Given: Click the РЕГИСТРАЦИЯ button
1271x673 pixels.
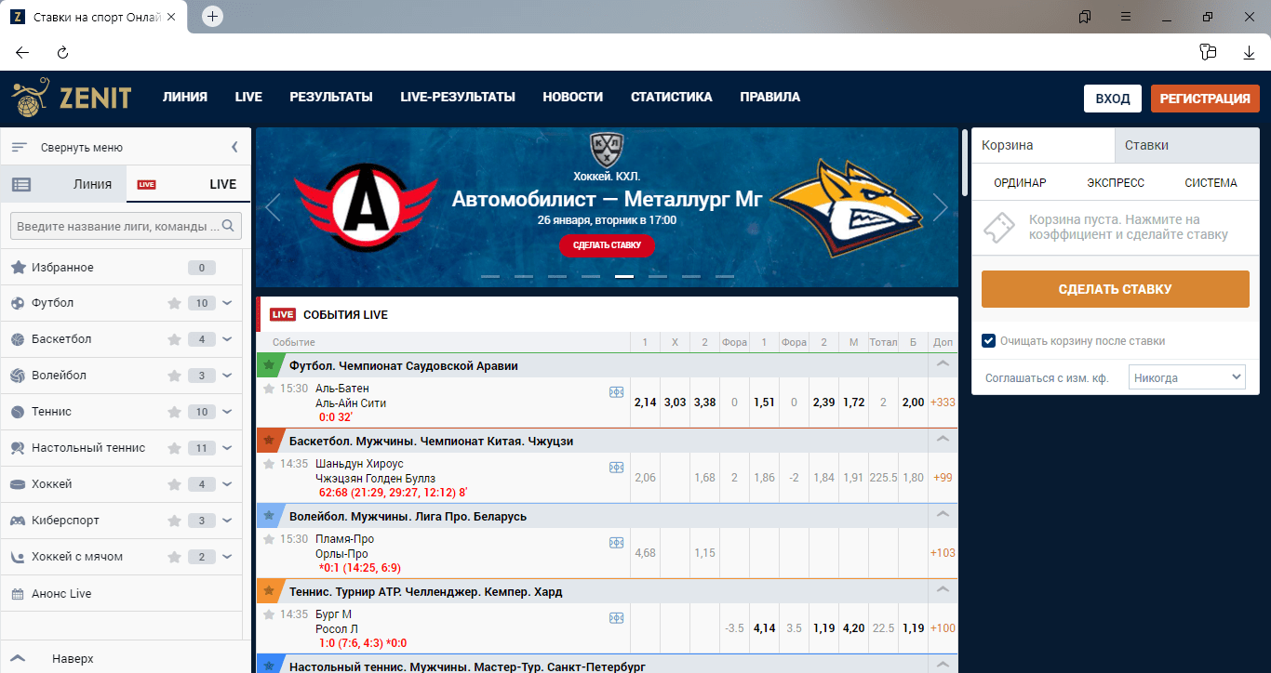Looking at the screenshot, I should (x=1205, y=99).
